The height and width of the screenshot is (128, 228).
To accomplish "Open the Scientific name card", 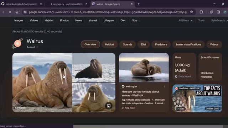I will tap(210, 66).
